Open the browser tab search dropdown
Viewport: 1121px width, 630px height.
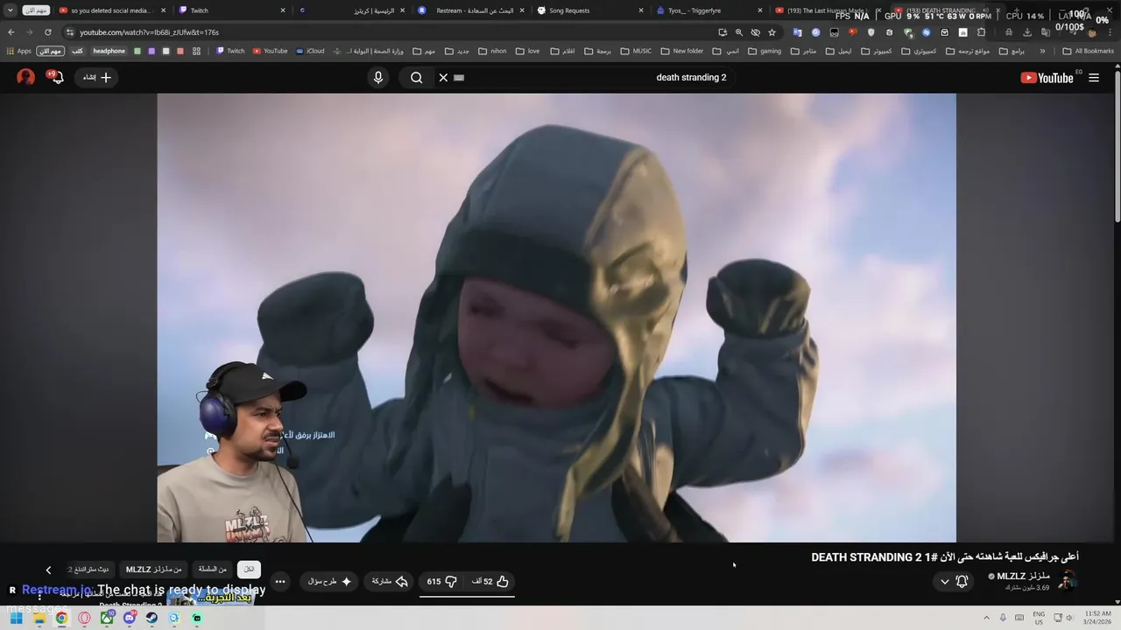pyautogui.click(x=11, y=10)
